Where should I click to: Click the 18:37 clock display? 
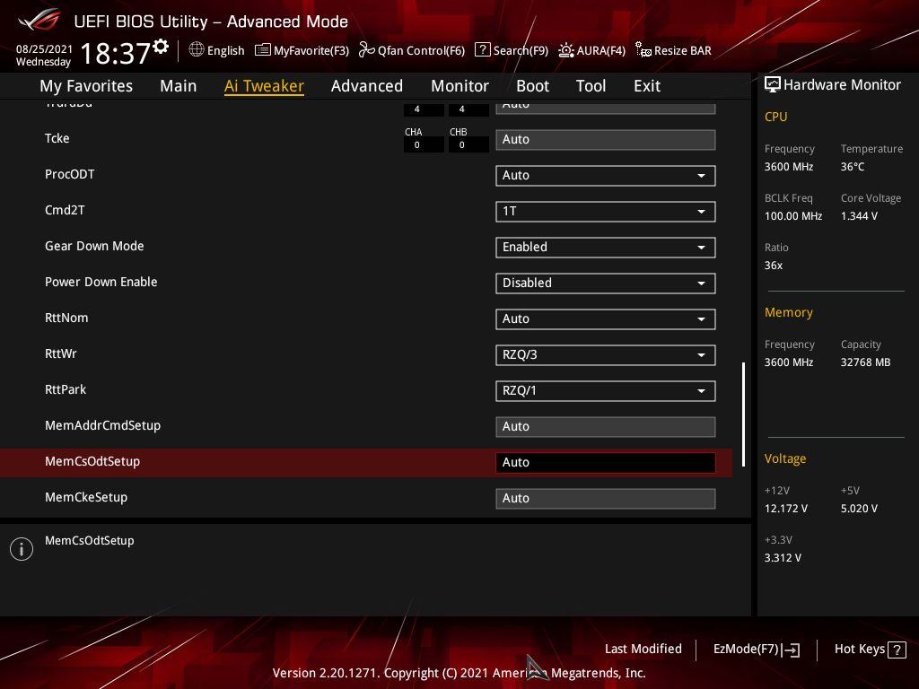click(115, 53)
